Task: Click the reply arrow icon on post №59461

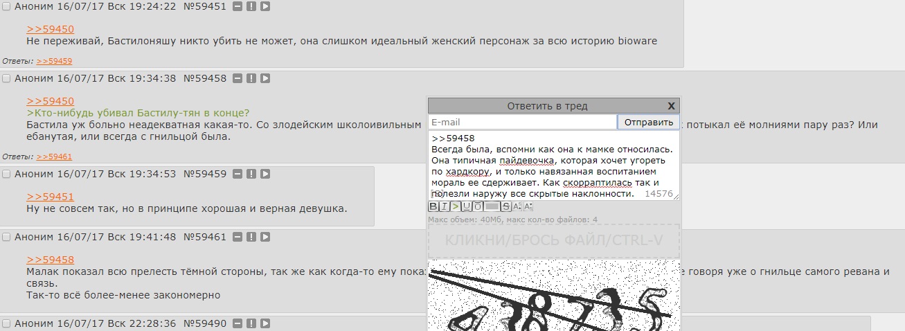Action: [x=265, y=237]
